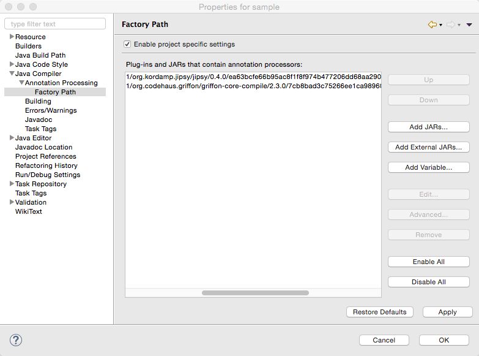Click the back navigation arrow icon
This screenshot has width=479, height=356.
433,25
